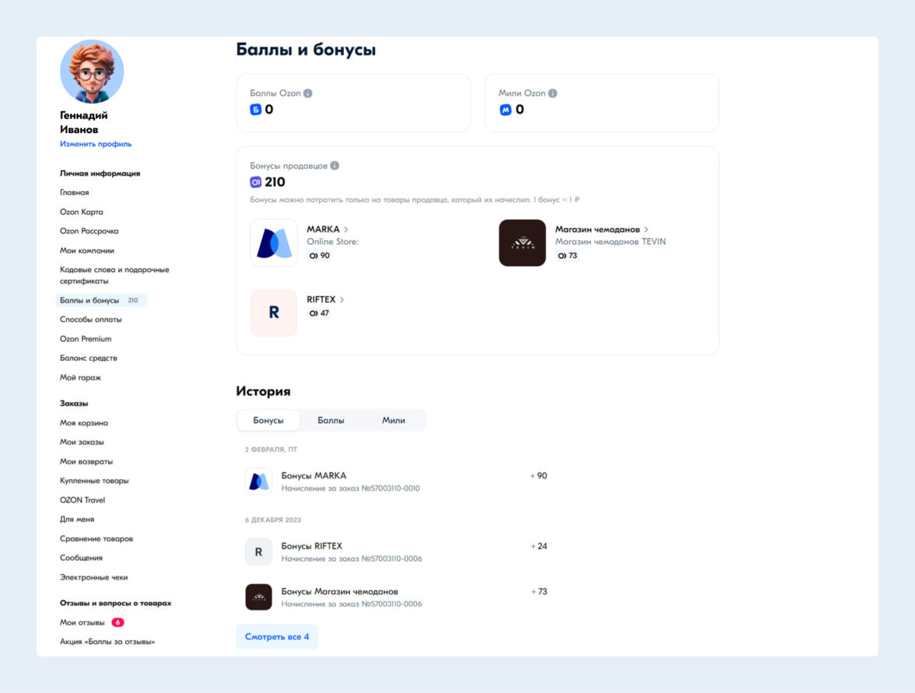The height and width of the screenshot is (693, 915).
Task: Click info icon next to Баллы Ozon
Action: (307, 93)
